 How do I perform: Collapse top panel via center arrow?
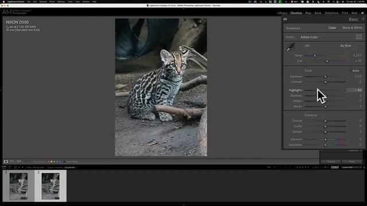tap(183, 9)
